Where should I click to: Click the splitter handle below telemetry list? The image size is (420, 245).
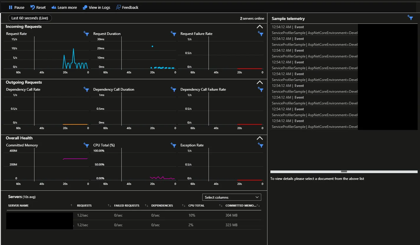pyautogui.click(x=344, y=171)
